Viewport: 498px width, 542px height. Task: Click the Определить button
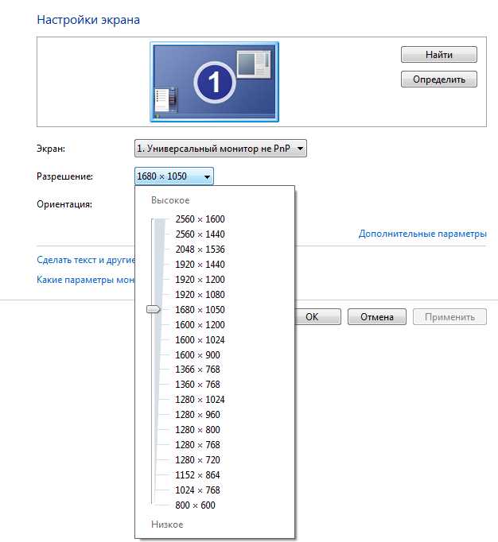439,79
